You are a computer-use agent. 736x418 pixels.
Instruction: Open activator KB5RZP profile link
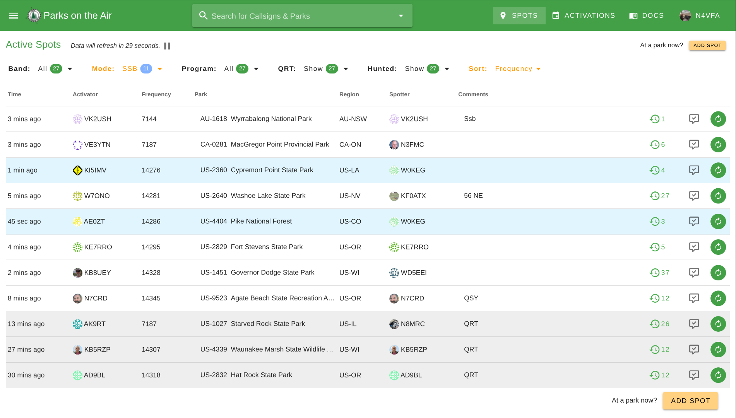(x=97, y=350)
